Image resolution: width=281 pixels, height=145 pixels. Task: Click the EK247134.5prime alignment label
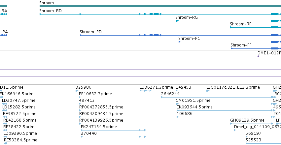pyautogui.click(x=99, y=127)
